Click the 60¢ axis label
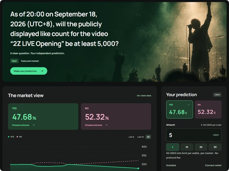 click(144, 147)
